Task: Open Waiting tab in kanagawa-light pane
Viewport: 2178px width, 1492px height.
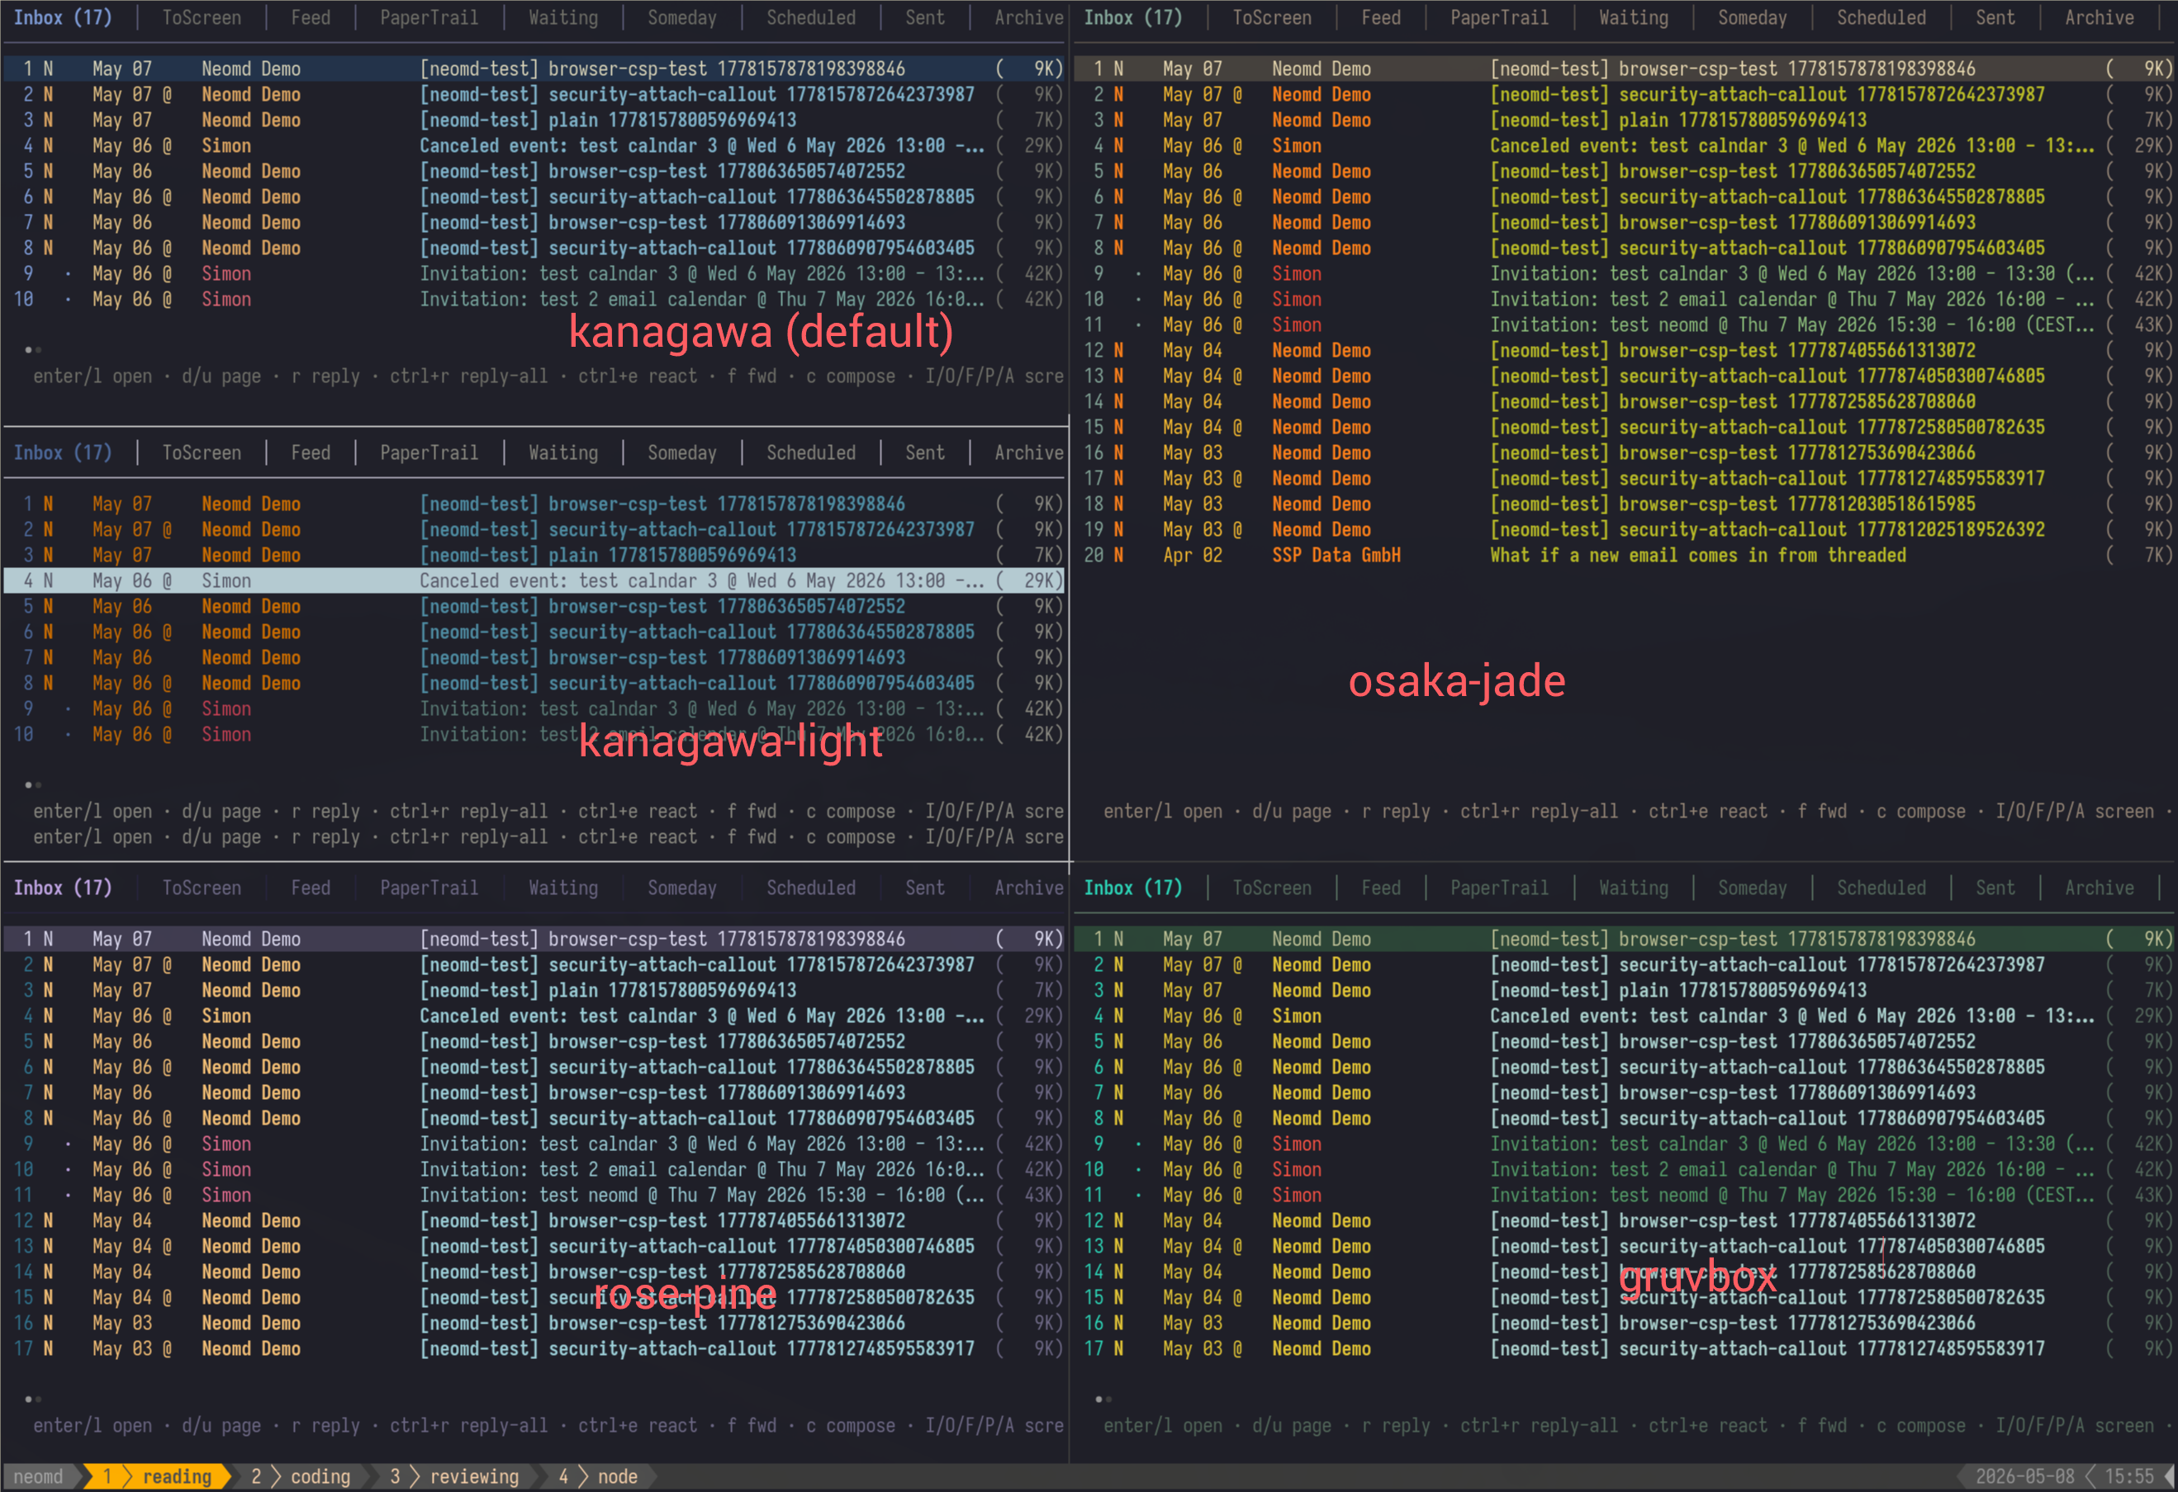Action: (562, 453)
